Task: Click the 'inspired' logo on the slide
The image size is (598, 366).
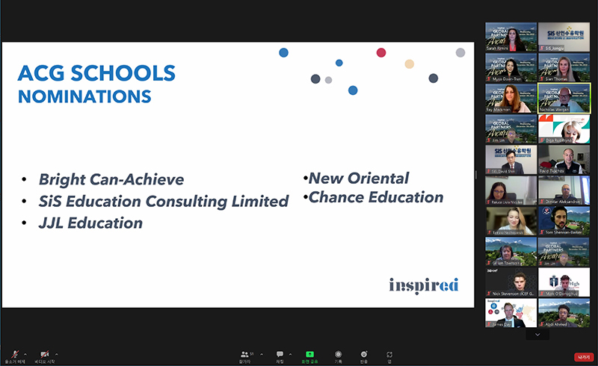Action: pyautogui.click(x=424, y=285)
